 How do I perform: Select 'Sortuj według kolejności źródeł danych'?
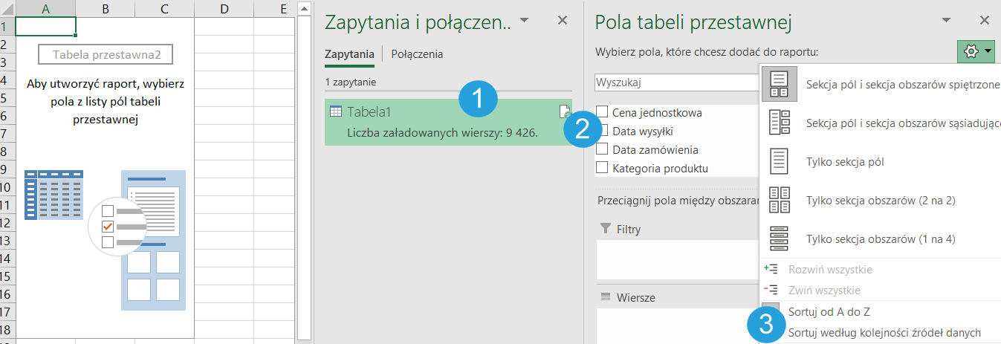pos(884,333)
